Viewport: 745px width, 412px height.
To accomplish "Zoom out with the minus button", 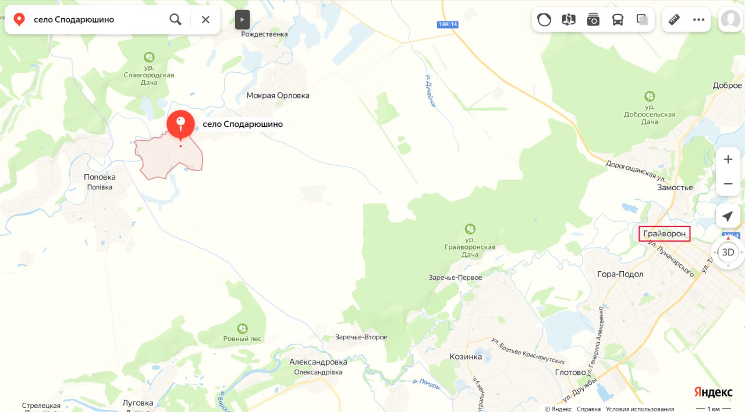I will click(728, 184).
